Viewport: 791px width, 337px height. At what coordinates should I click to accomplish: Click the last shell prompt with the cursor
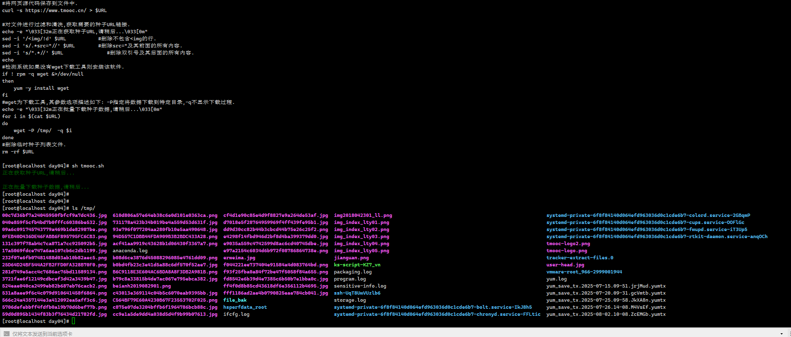point(39,321)
